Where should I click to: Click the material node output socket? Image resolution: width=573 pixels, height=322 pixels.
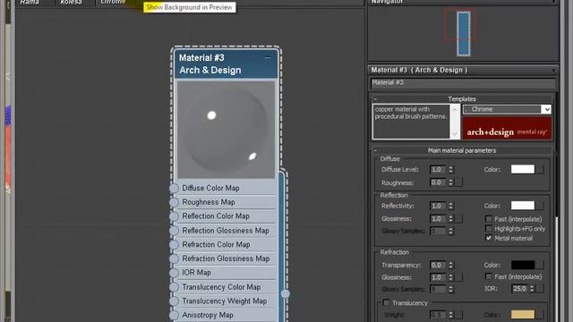coord(286,293)
